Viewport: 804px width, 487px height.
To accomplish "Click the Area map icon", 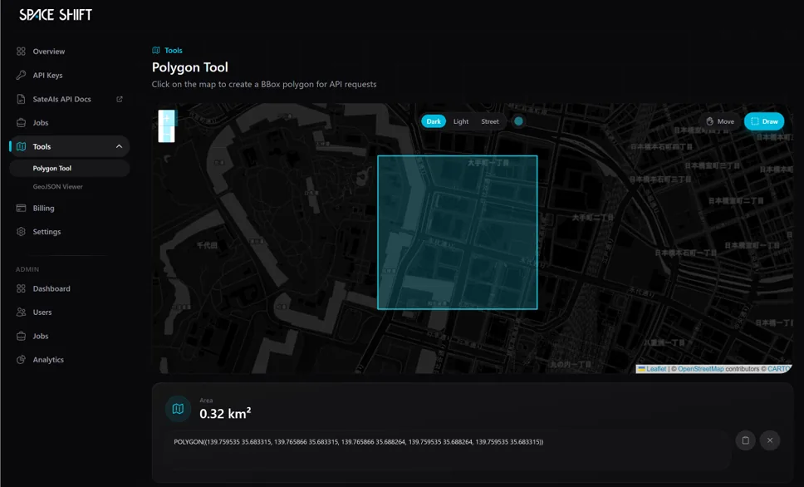I will [178, 409].
